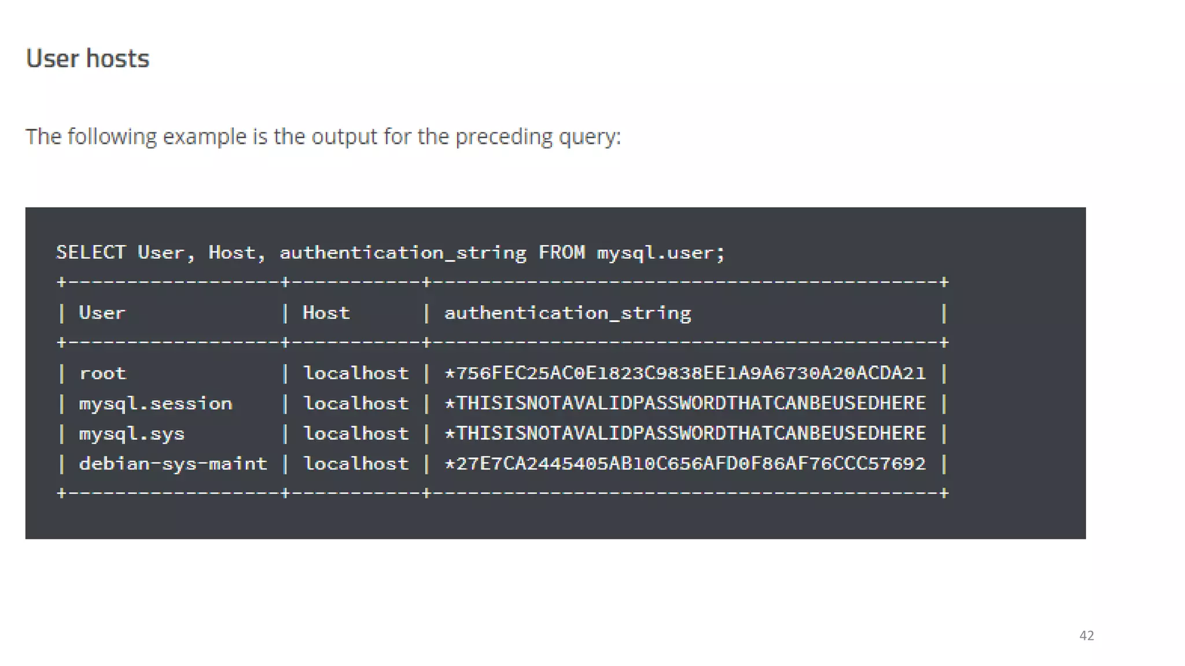Click the page number 42
This screenshot has width=1185, height=666.
(1086, 635)
